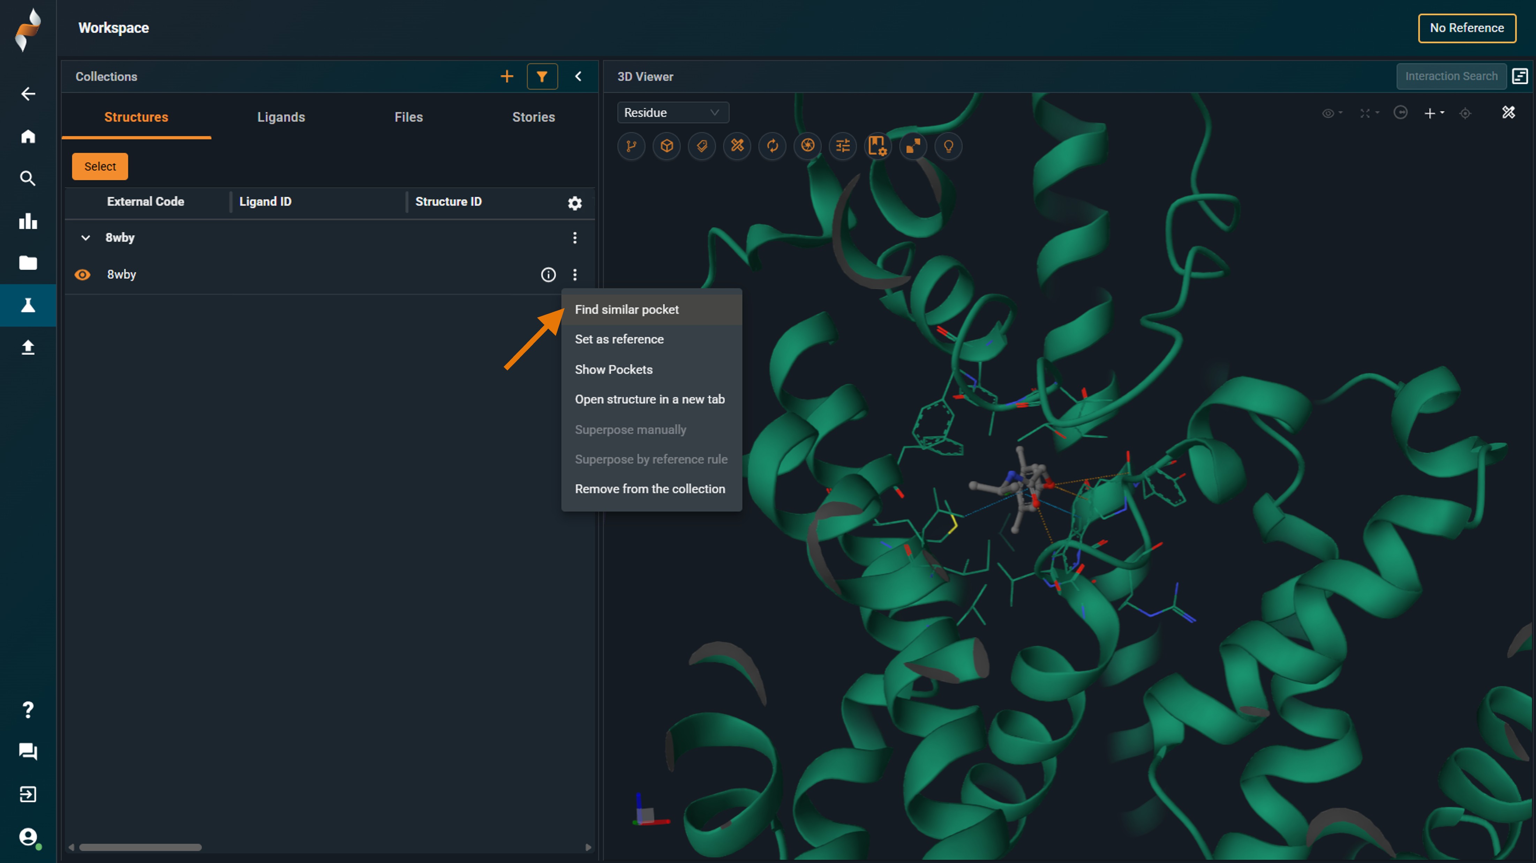Select the measurement tools icon
The image size is (1536, 863).
(737, 146)
